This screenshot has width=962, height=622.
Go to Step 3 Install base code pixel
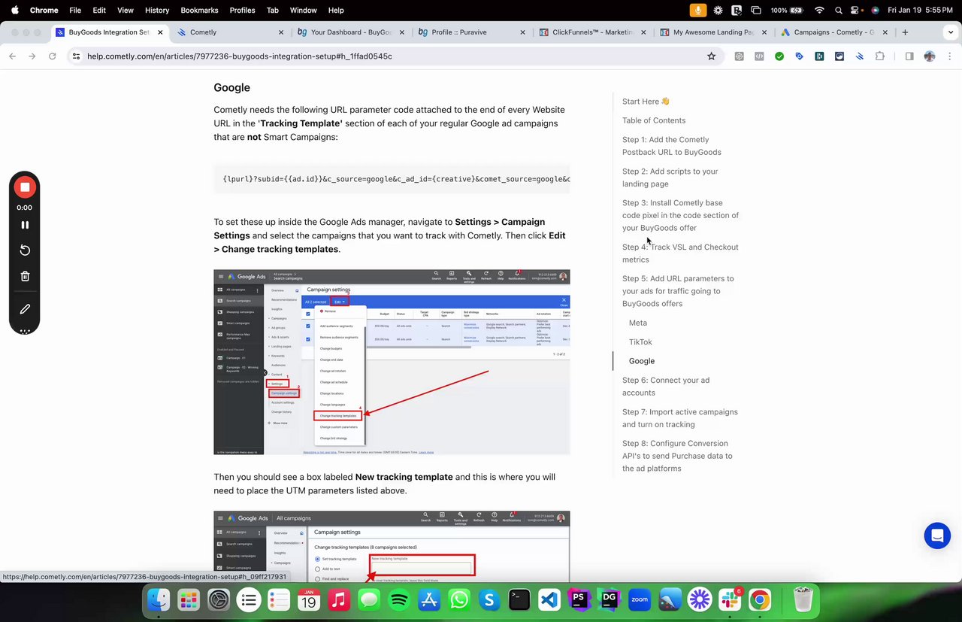pos(680,215)
